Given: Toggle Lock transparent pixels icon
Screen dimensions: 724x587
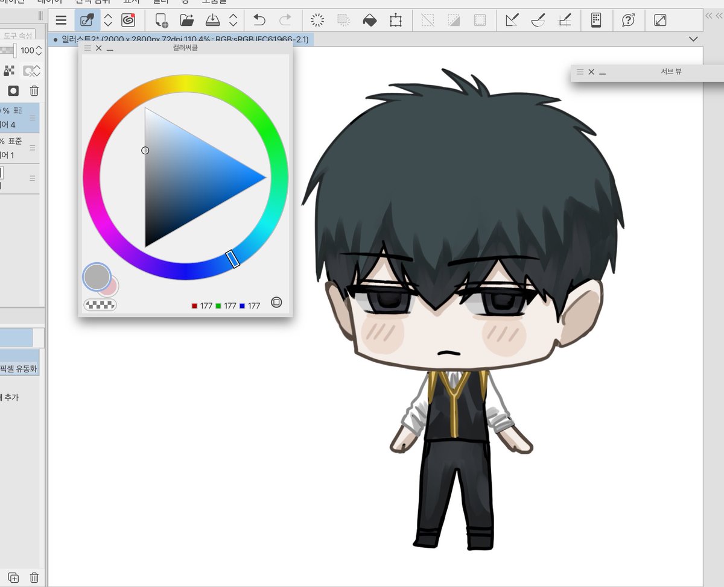Looking at the screenshot, I should [8, 71].
